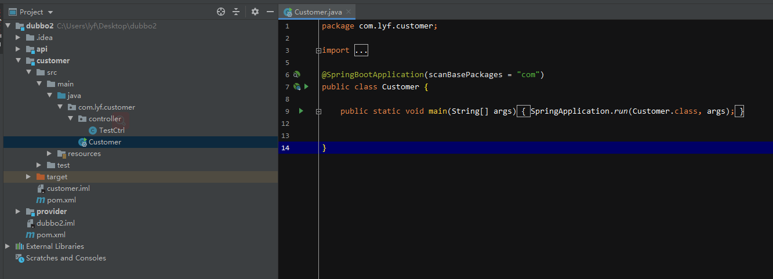773x279 pixels.
Task: Expand the target folder arrow
Action: click(28, 177)
